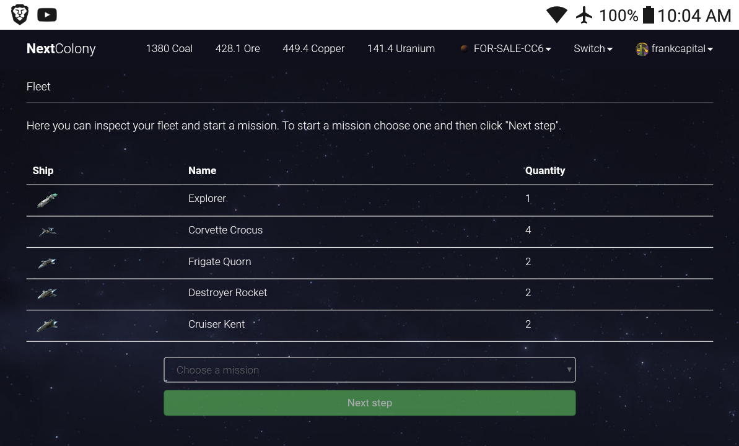The width and height of the screenshot is (739, 446).
Task: Select the Frigate Quorn ship image
Action: pos(47,263)
